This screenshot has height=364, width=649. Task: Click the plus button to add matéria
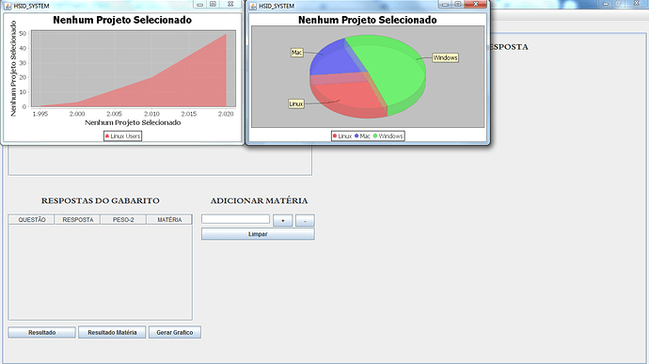283,221
